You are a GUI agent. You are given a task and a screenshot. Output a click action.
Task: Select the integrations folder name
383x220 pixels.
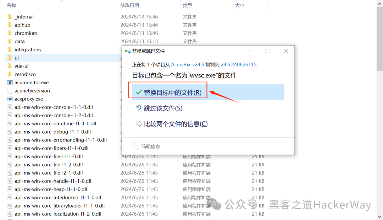[x=28, y=50]
